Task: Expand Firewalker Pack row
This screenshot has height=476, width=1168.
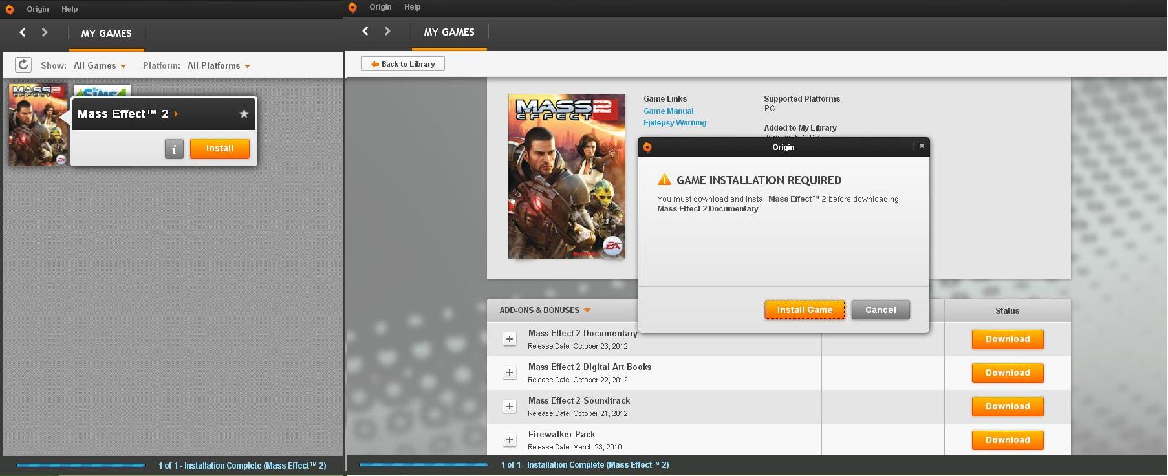Action: pyautogui.click(x=510, y=440)
